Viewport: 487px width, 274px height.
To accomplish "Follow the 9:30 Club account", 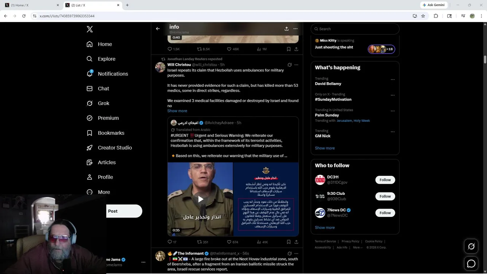I will pos(385,196).
